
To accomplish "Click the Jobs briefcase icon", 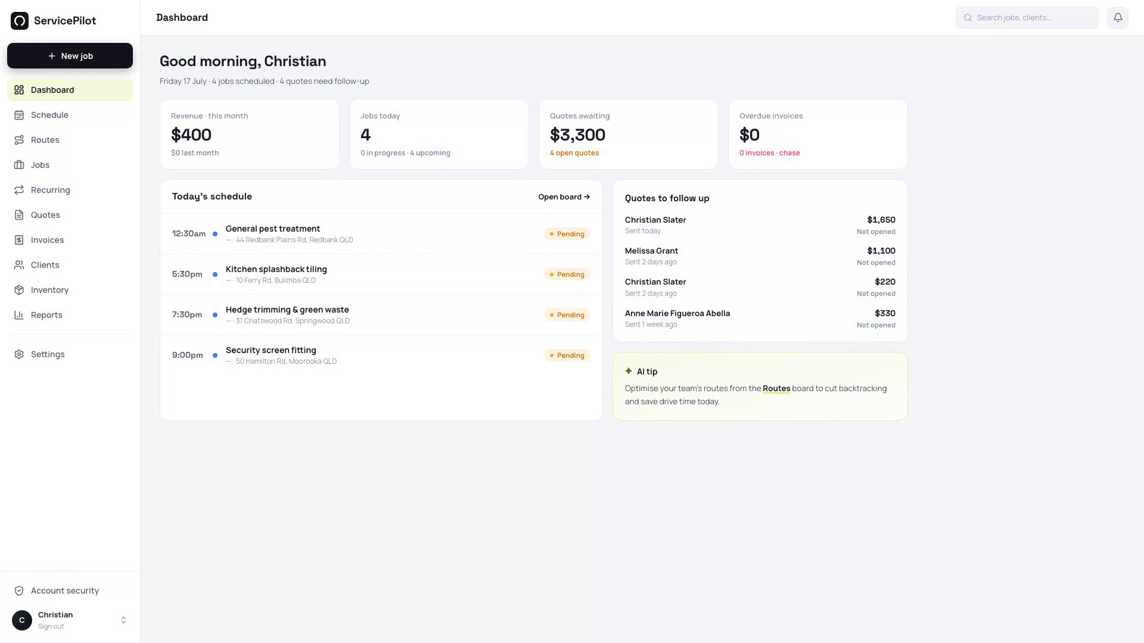I will coord(19,165).
